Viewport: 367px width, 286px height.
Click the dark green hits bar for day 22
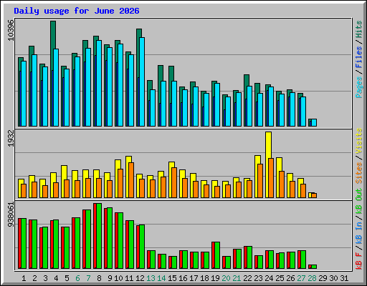coord(247,80)
